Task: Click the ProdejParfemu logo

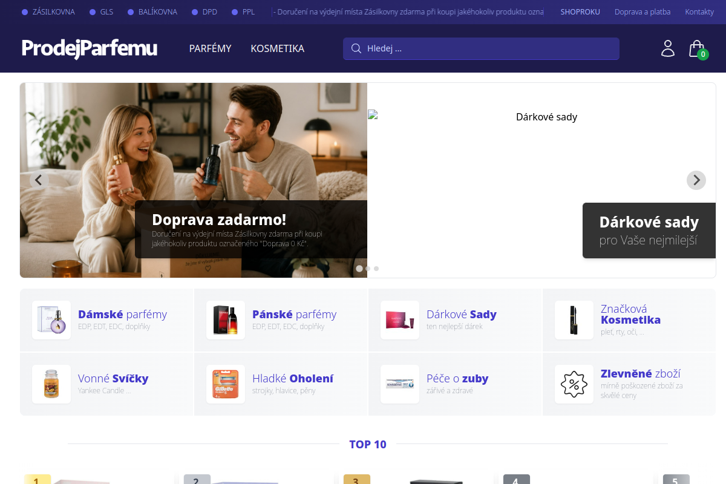Action: [x=90, y=48]
